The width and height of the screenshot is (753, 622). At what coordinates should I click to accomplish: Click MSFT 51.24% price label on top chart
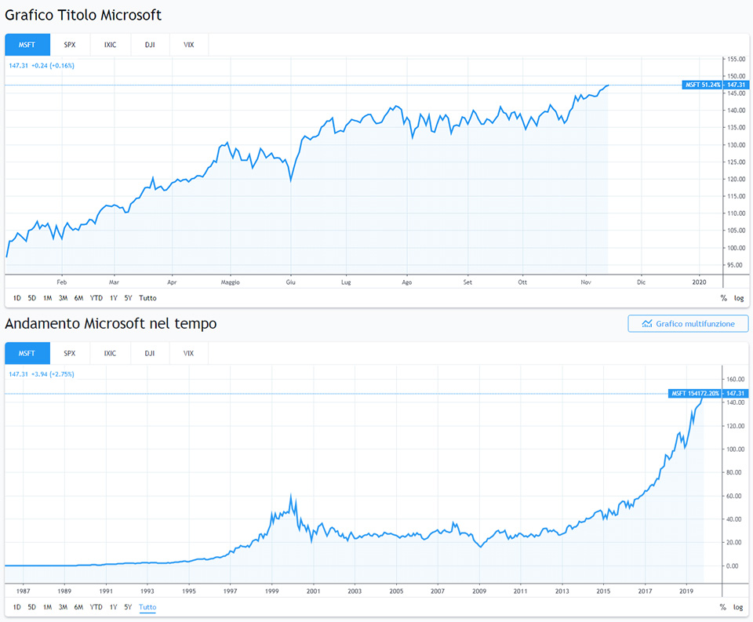point(703,85)
